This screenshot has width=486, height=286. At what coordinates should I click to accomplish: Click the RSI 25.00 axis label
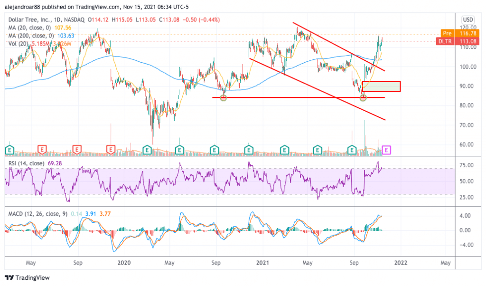[x=466, y=197]
